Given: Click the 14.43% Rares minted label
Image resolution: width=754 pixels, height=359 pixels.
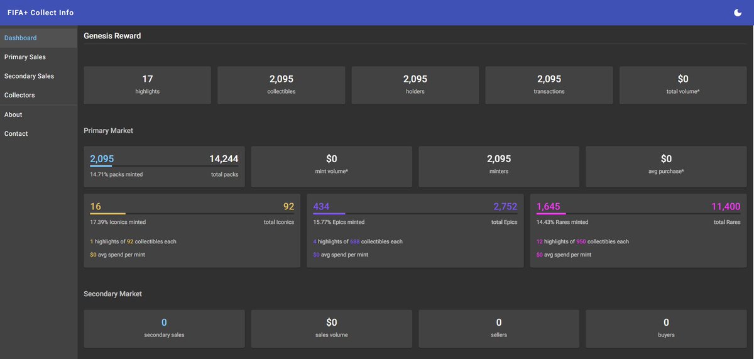Looking at the screenshot, I should [562, 222].
